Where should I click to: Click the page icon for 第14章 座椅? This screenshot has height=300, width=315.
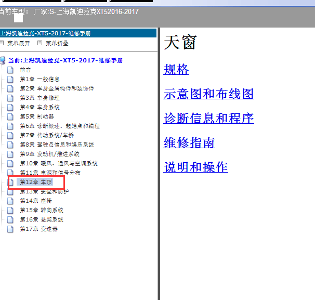click(10, 201)
